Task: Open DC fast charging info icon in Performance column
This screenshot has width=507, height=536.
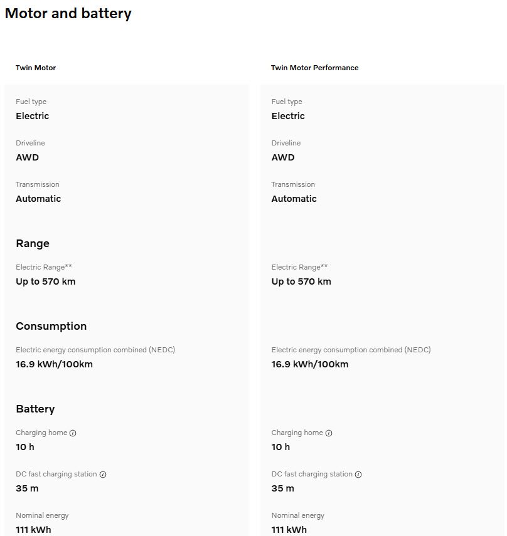Action: [x=359, y=475]
